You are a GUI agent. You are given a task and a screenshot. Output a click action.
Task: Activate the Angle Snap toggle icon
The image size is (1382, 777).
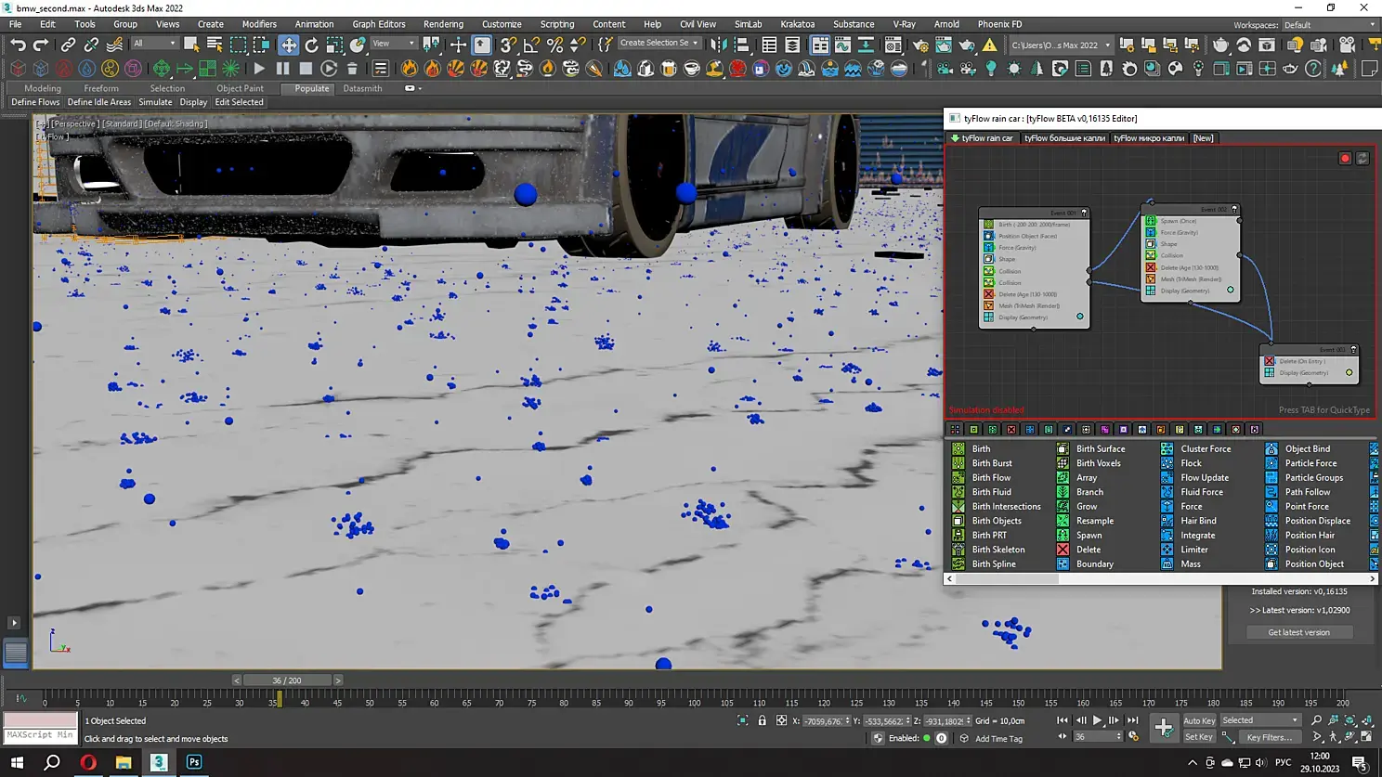(531, 45)
